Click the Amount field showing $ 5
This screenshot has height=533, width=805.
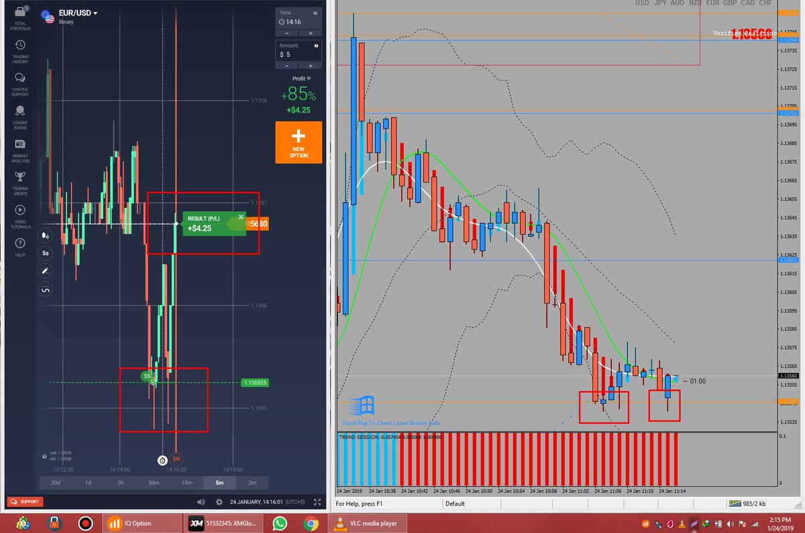click(x=299, y=51)
